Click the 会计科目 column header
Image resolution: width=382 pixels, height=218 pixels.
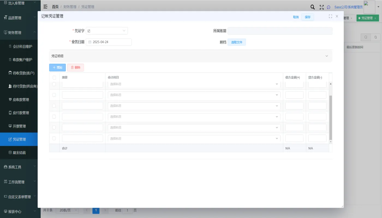point(113,77)
